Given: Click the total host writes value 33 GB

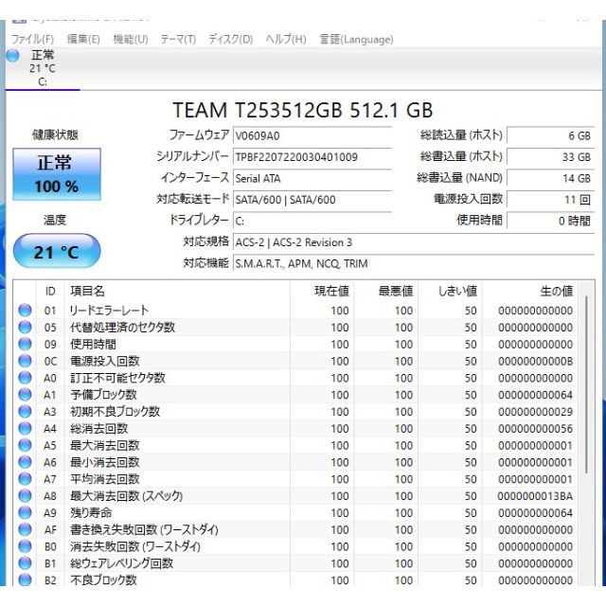Looking at the screenshot, I should [550, 157].
